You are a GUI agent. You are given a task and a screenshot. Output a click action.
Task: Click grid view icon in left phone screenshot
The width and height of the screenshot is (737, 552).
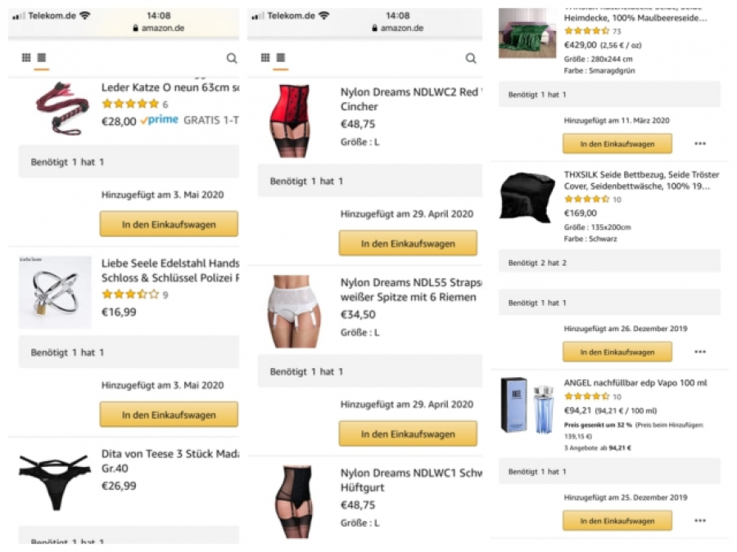pos(26,58)
